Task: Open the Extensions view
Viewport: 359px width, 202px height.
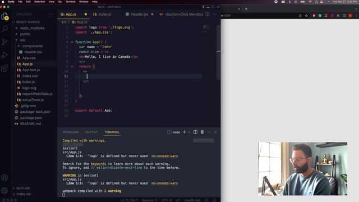Action: 4,68
